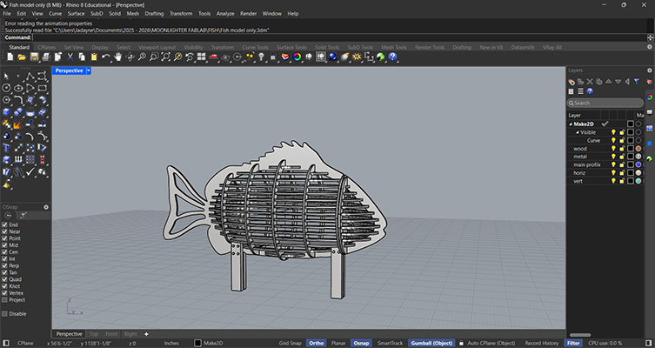Screen dimensions: 655x348
Task: Collapse the Visible sublayer
Action: click(577, 132)
